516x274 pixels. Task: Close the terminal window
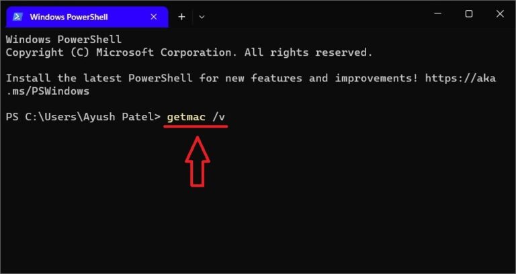click(500, 14)
